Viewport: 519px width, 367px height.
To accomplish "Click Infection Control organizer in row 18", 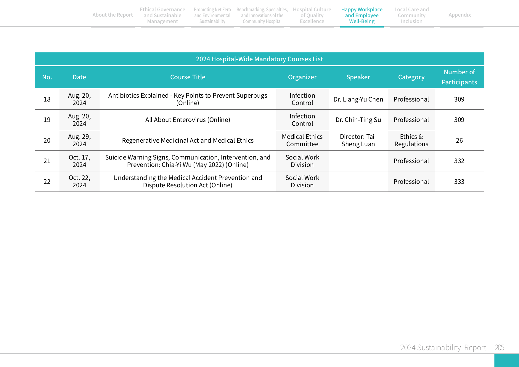I will point(302,99).
